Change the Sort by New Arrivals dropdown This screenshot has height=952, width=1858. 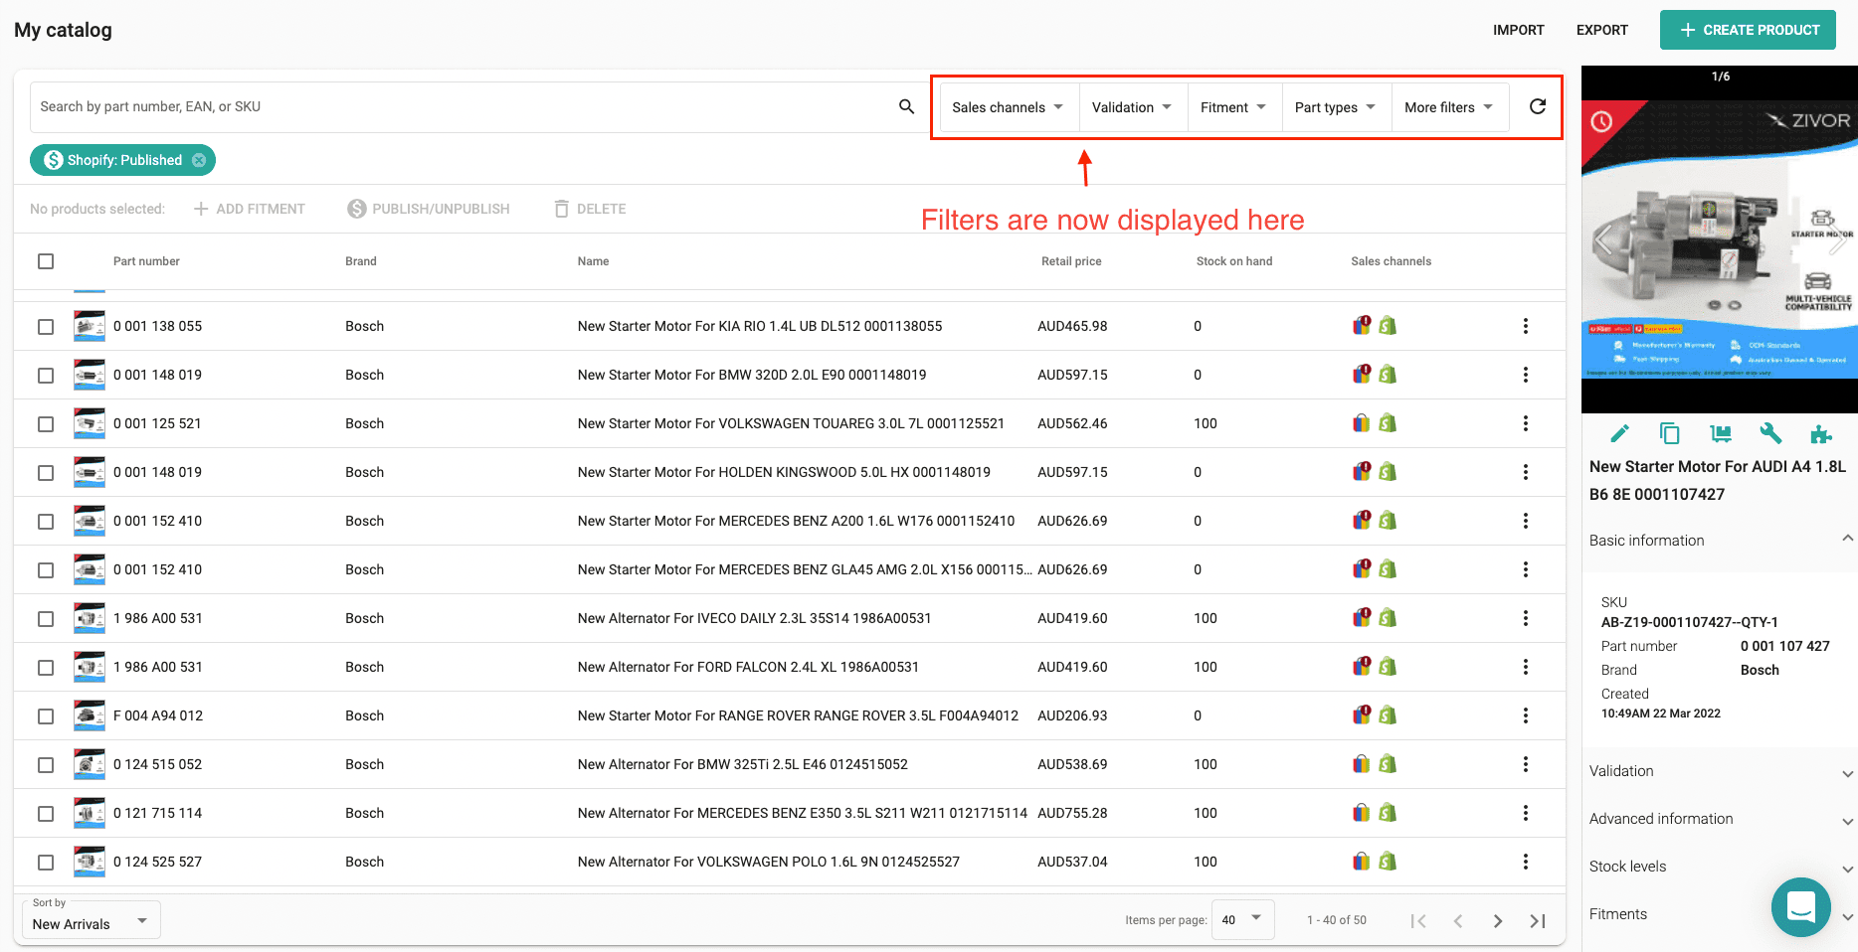coord(91,919)
